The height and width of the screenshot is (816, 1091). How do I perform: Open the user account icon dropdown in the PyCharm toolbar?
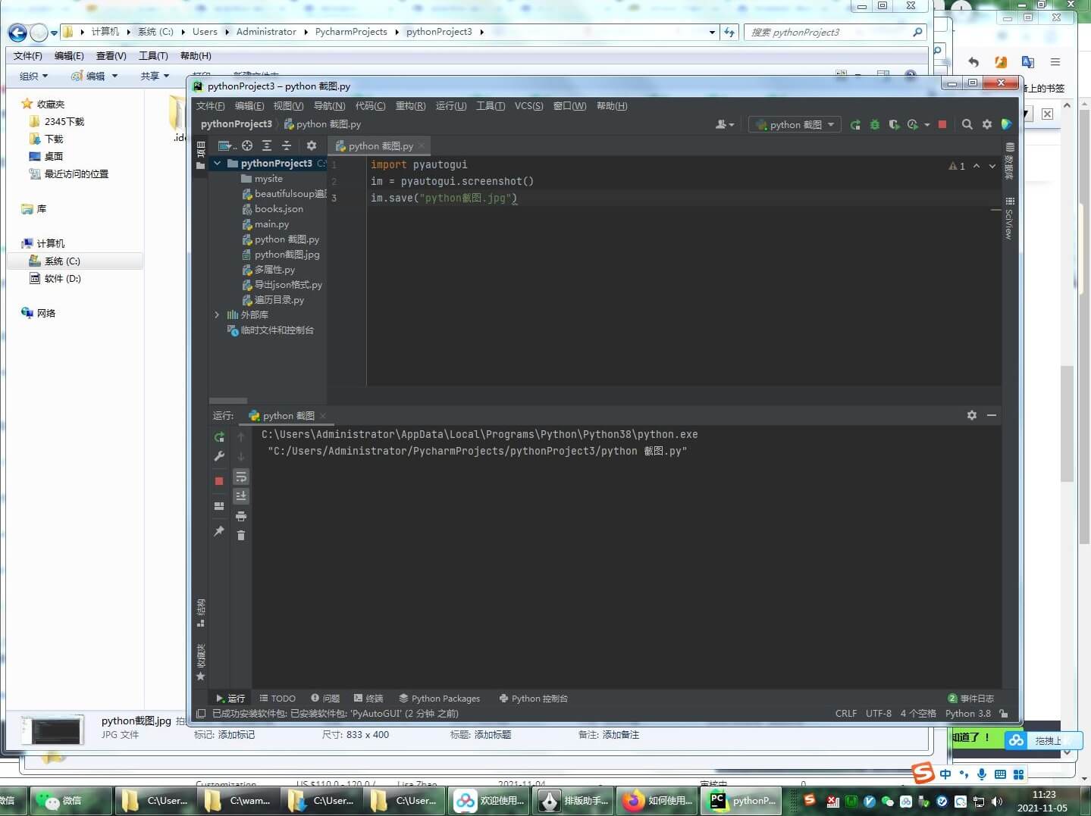[x=725, y=125]
